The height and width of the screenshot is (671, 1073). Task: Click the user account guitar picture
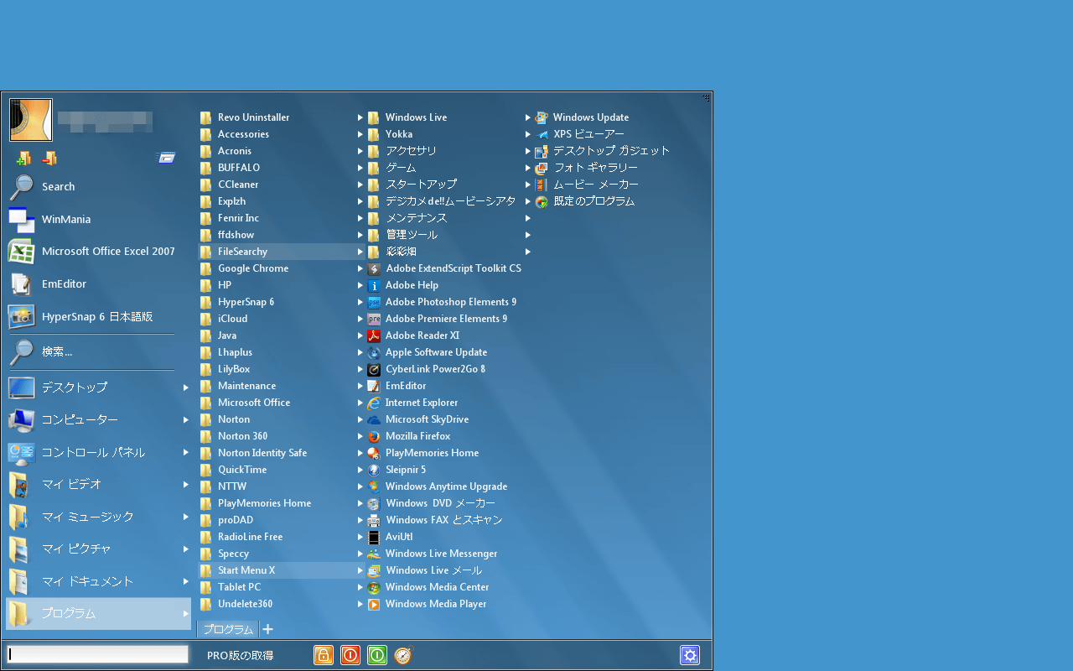(x=31, y=120)
